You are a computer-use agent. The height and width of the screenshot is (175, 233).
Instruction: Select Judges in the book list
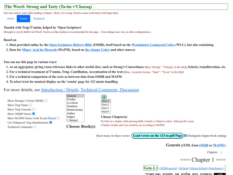coord(75,117)
